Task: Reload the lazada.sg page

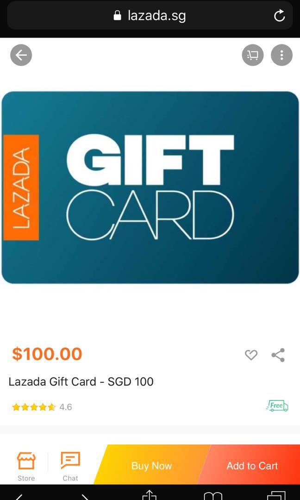Action: coord(279,15)
